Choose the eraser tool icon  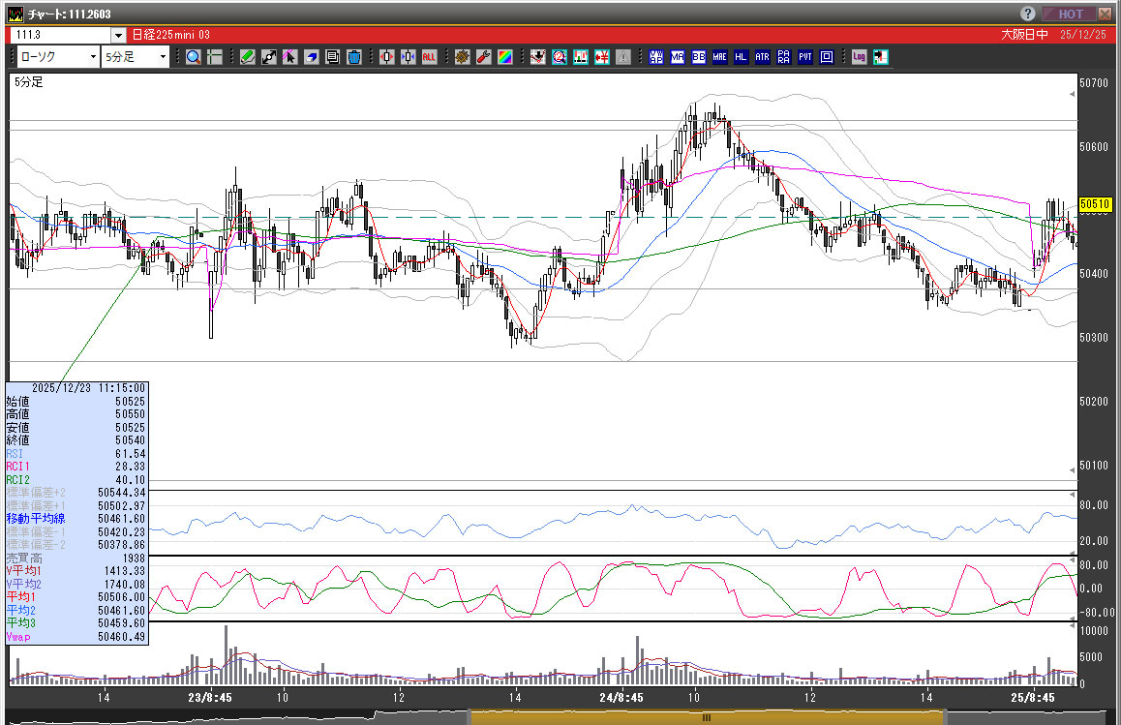311,57
